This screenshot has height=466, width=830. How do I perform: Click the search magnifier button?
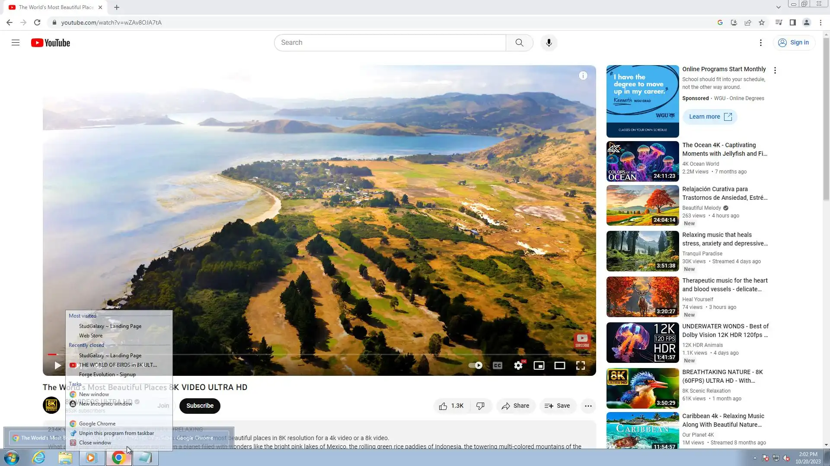[519, 43]
